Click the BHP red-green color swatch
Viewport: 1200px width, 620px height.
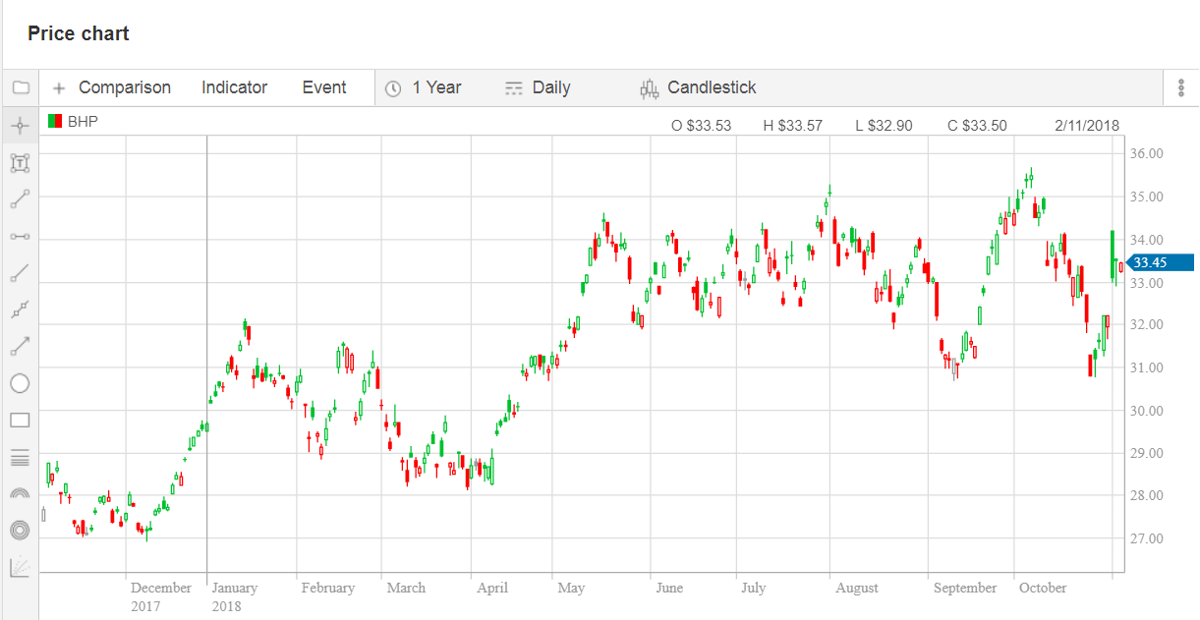[x=55, y=122]
